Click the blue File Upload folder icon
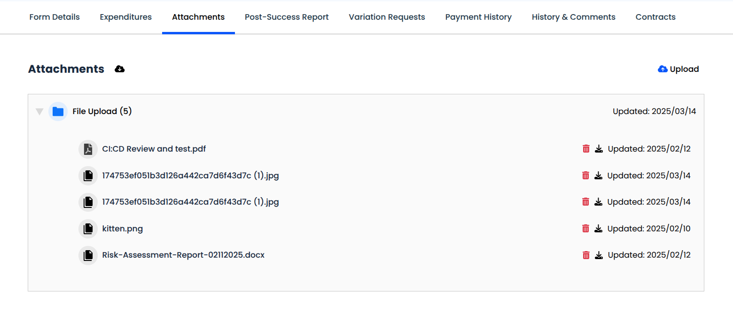The height and width of the screenshot is (314, 733). 58,112
